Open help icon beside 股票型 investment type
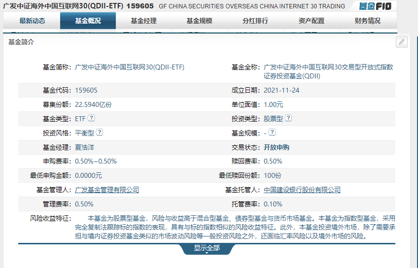The height and width of the screenshot is (268, 418). [x=288, y=118]
